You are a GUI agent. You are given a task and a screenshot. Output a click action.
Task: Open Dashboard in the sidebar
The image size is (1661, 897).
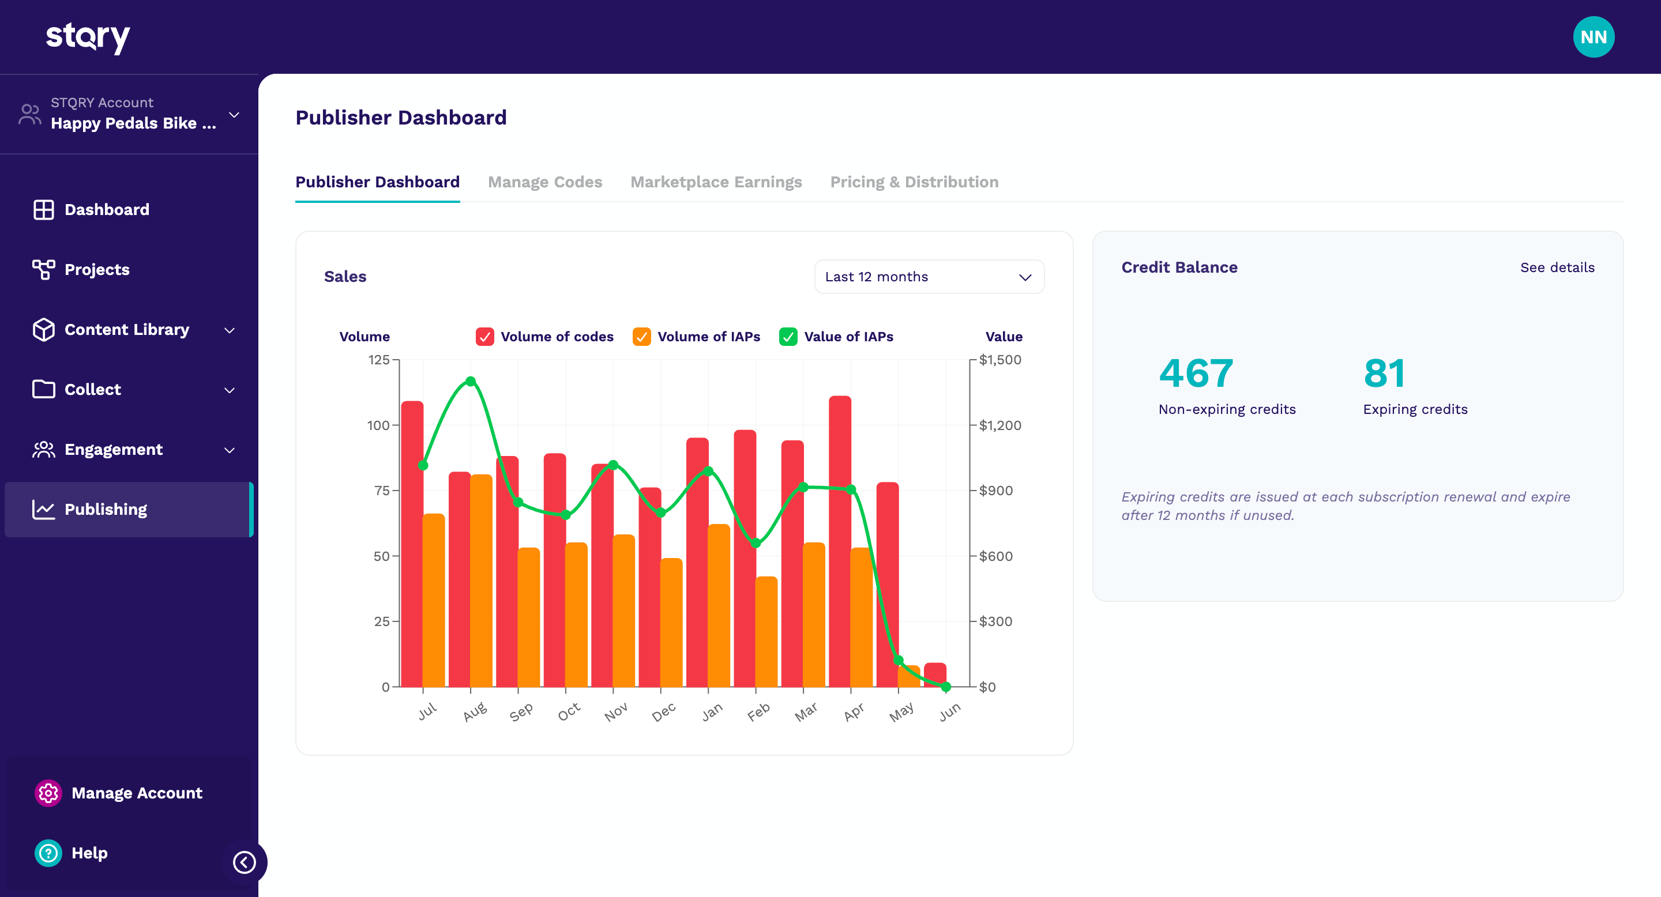(129, 209)
